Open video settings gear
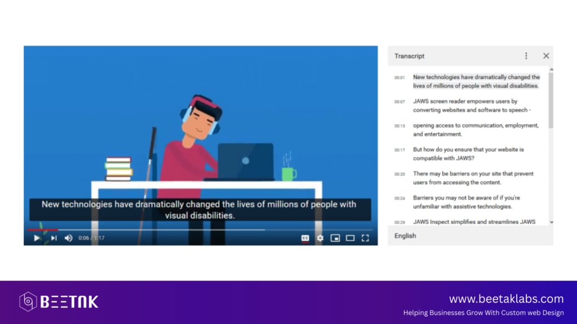This screenshot has height=324, width=577. (x=320, y=238)
